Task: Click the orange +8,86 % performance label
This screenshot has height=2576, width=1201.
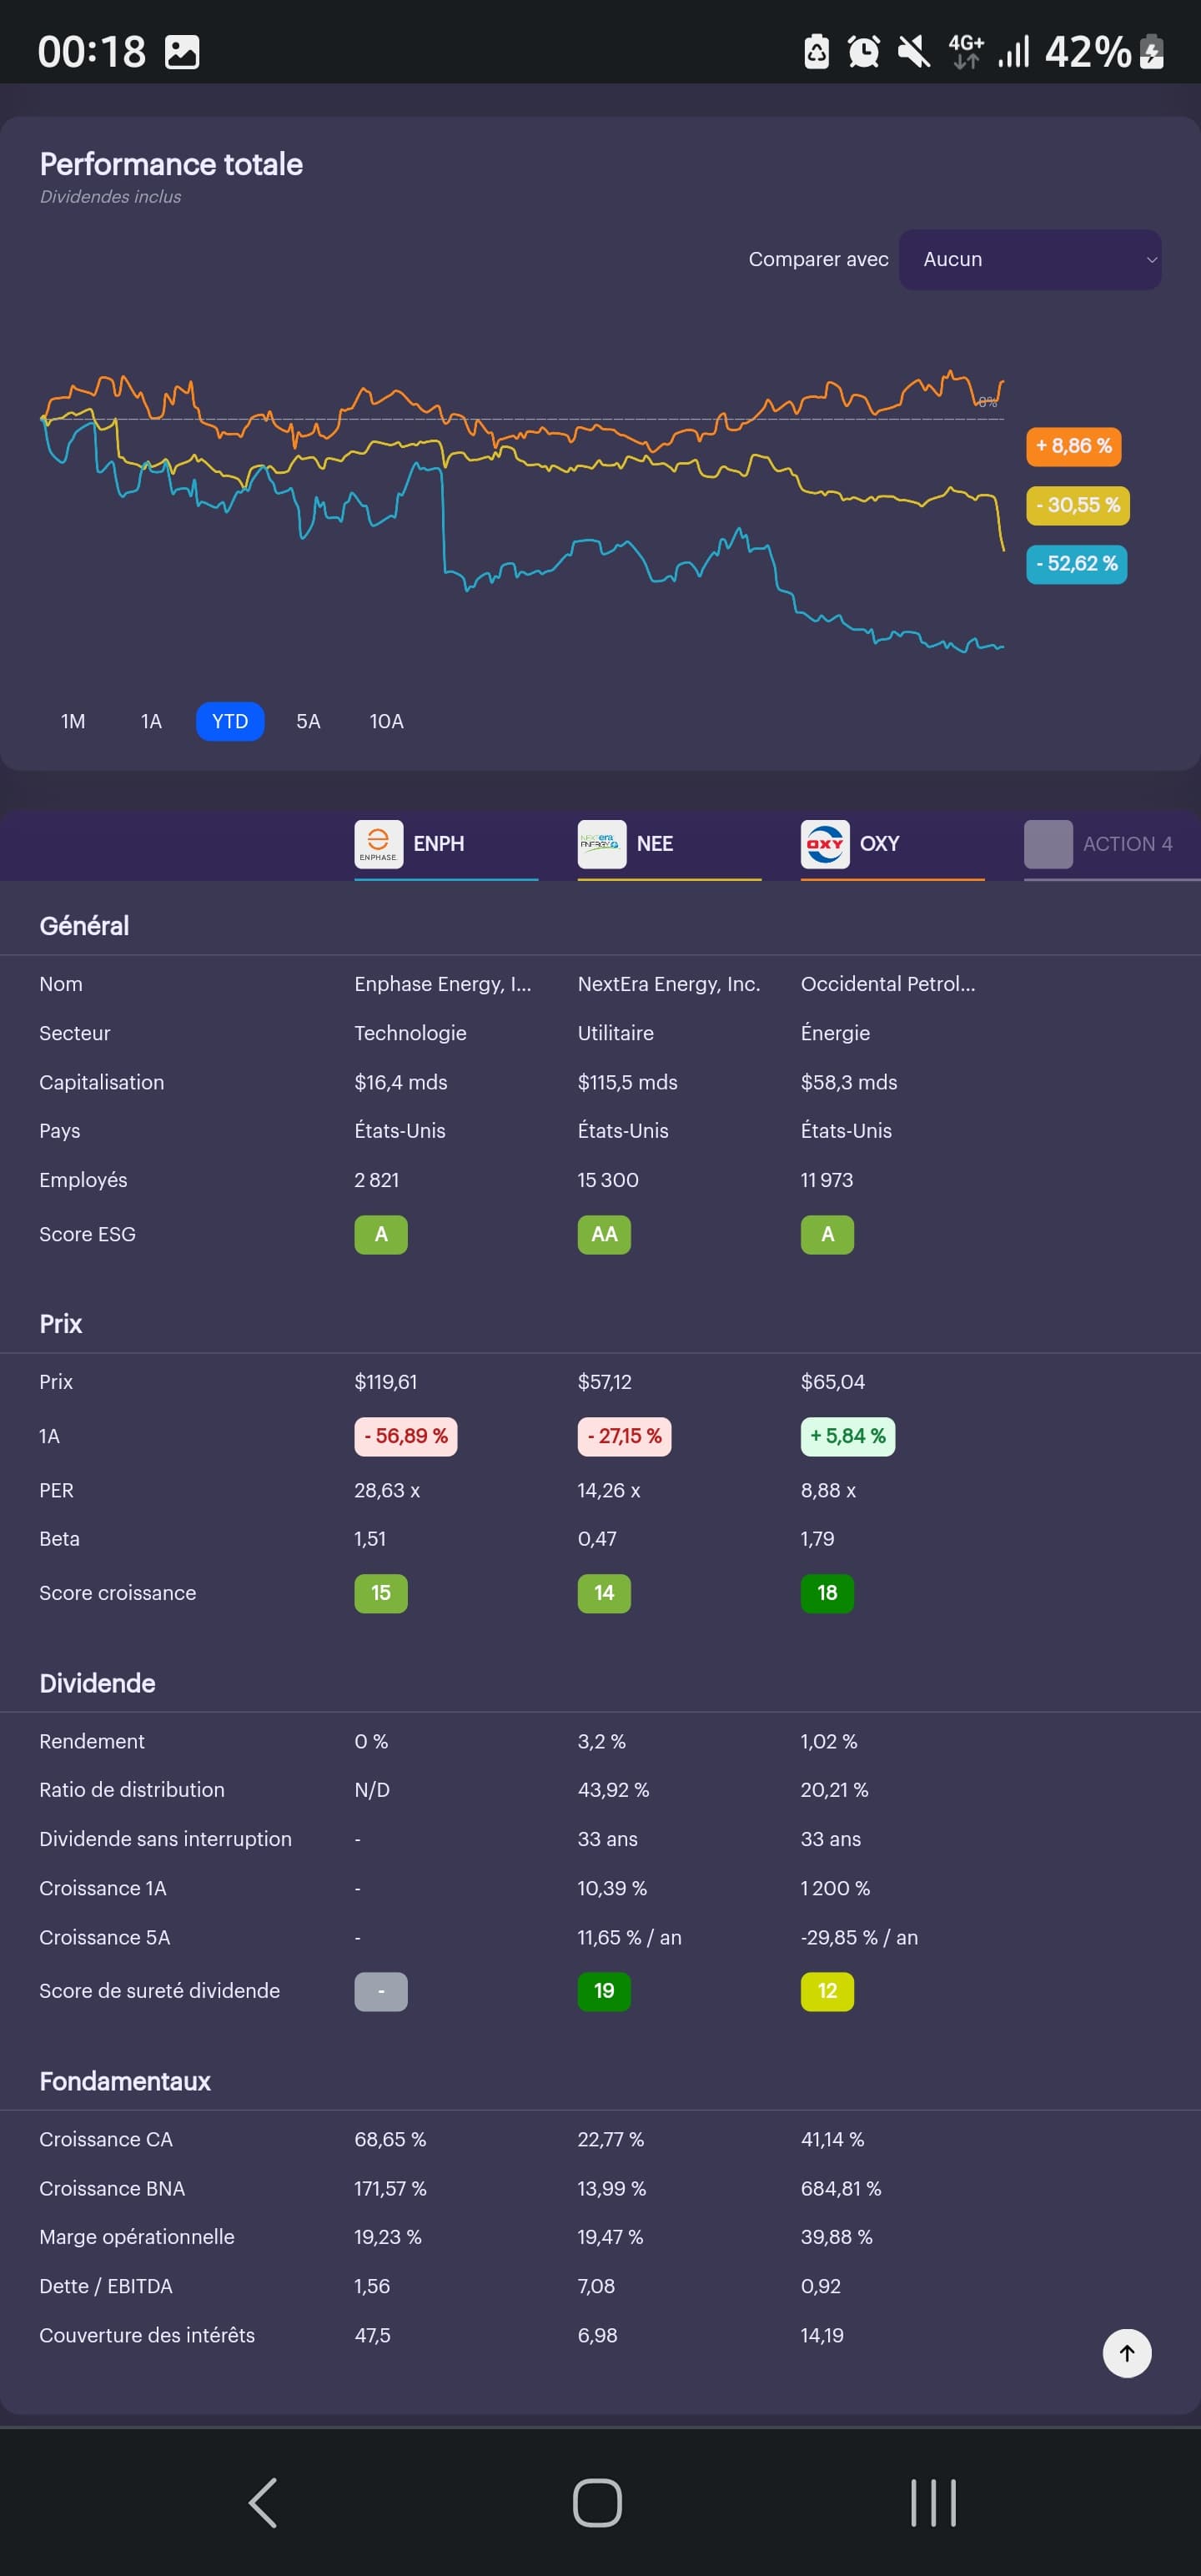Action: [1073, 446]
